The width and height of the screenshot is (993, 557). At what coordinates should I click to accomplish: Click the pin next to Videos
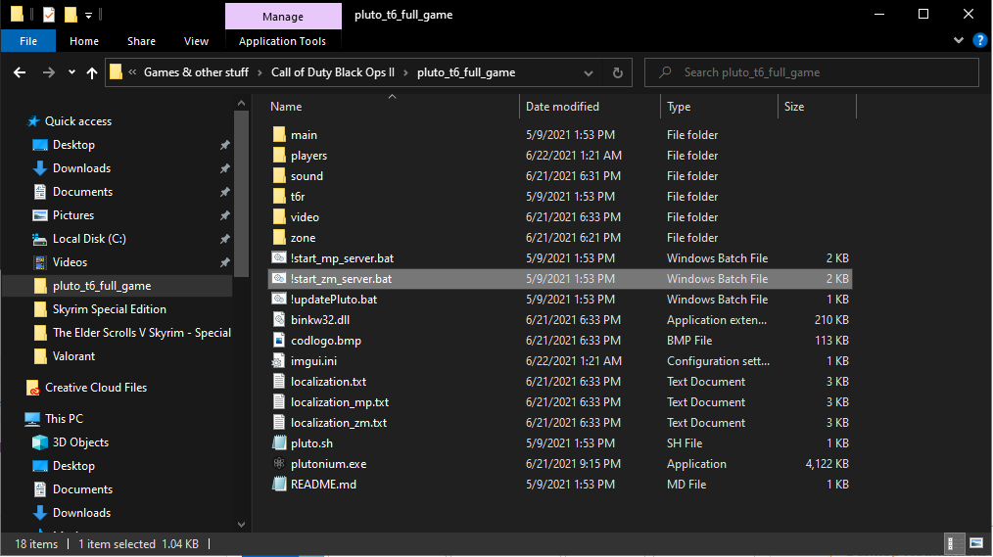coord(224,262)
